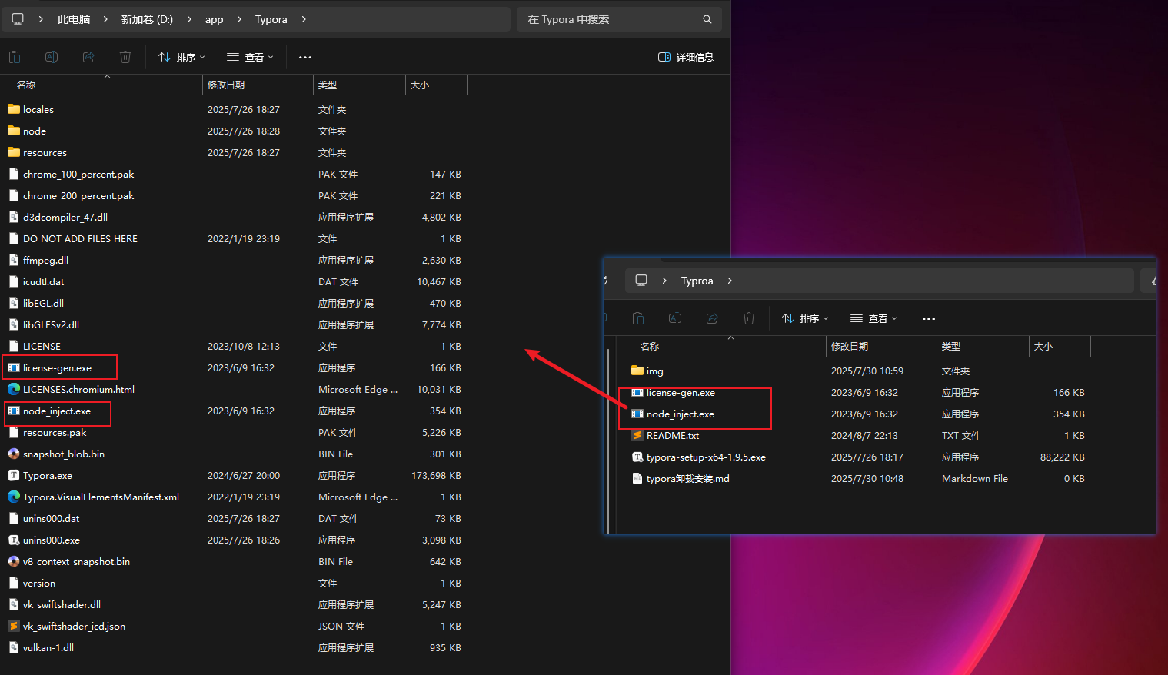Click the search magnifier icon in Typora search box

point(707,19)
